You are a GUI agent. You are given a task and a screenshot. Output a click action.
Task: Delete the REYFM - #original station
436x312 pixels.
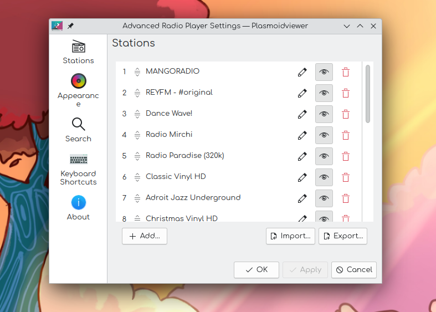[346, 93]
